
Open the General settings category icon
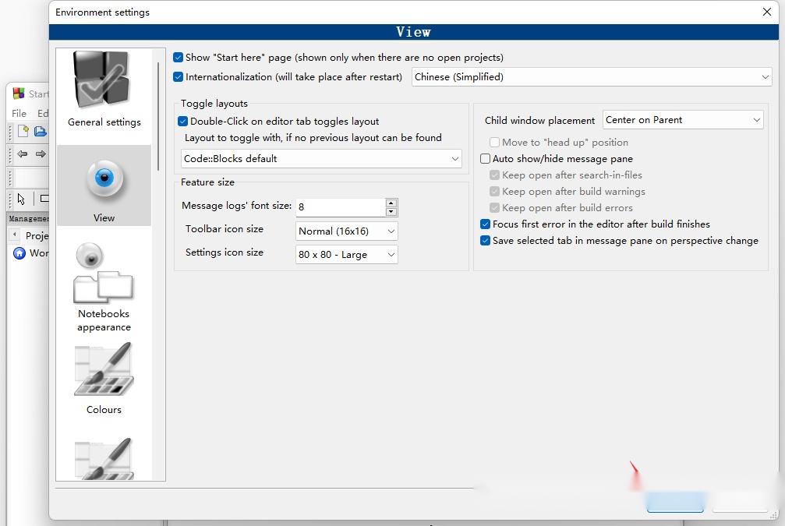click(103, 80)
